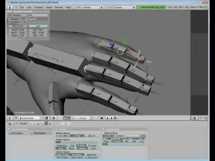This screenshot has width=215, height=161.
Task: Open the buttons window type selector
Action: click(10, 123)
